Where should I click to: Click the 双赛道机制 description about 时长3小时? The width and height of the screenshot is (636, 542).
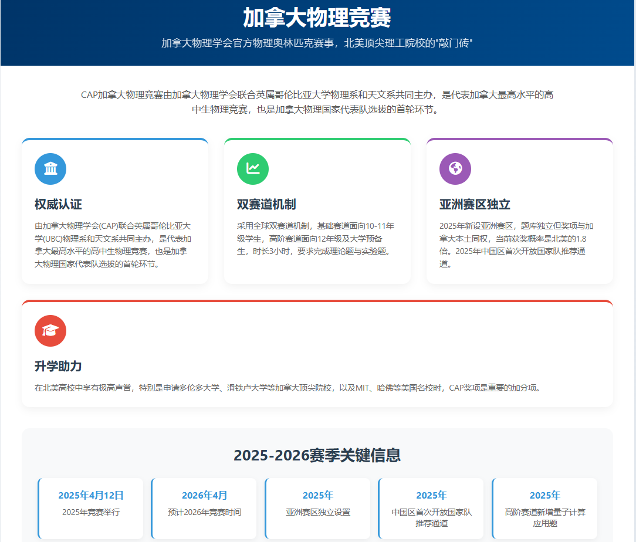[317, 238]
